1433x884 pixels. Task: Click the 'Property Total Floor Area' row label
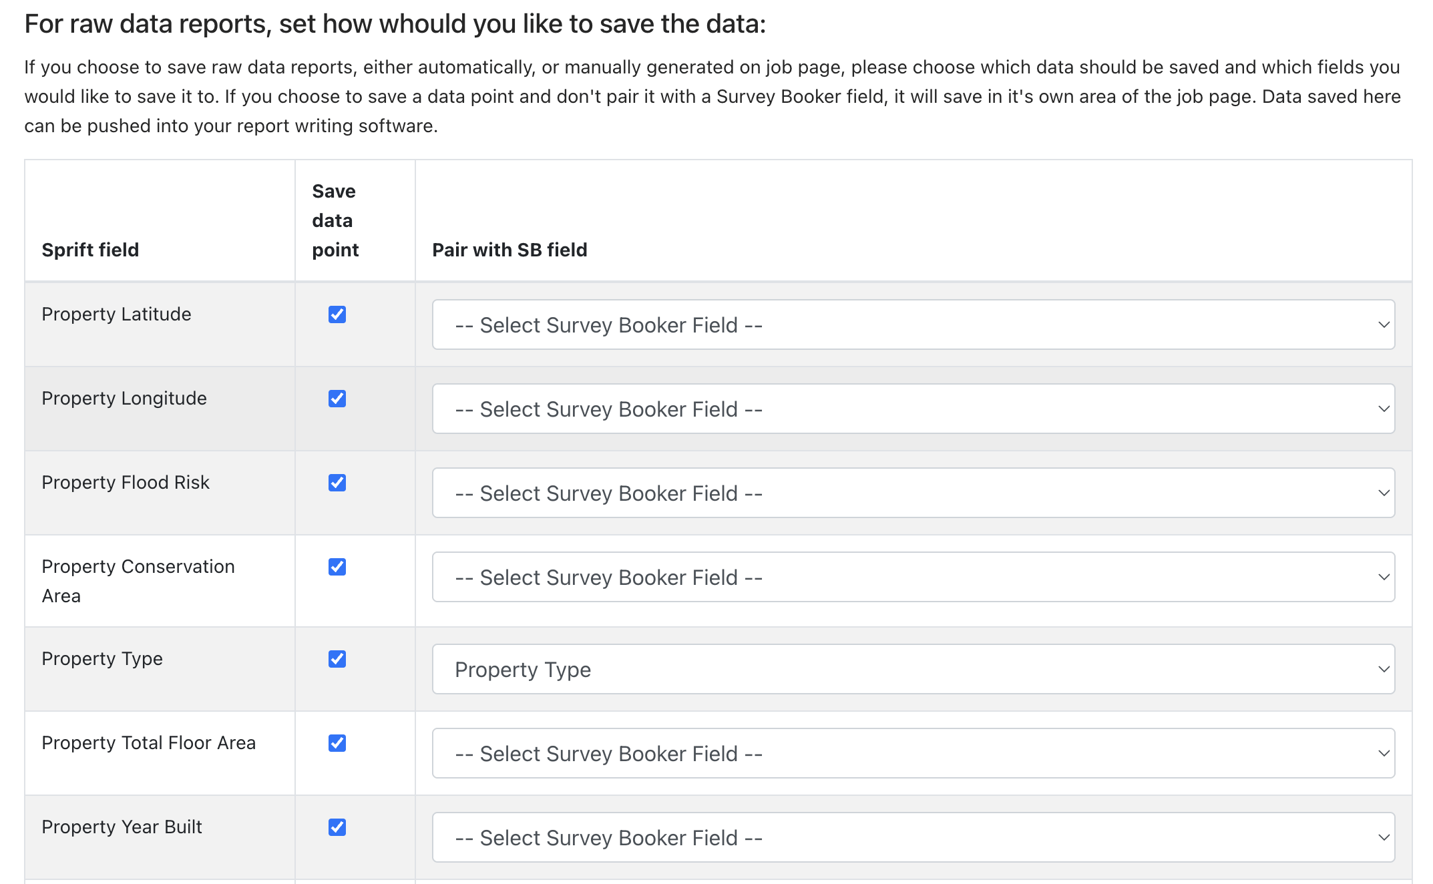[x=148, y=742]
